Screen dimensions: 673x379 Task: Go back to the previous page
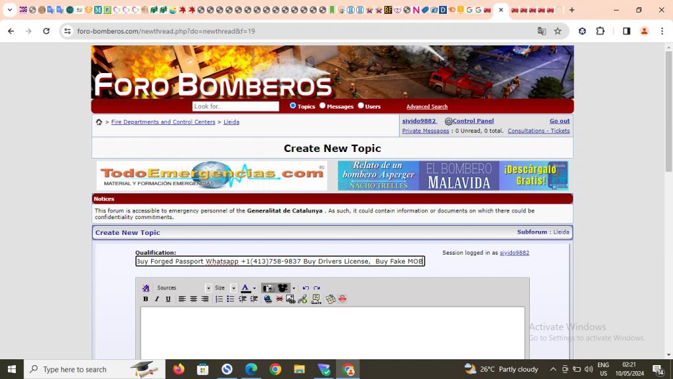pos(11,31)
